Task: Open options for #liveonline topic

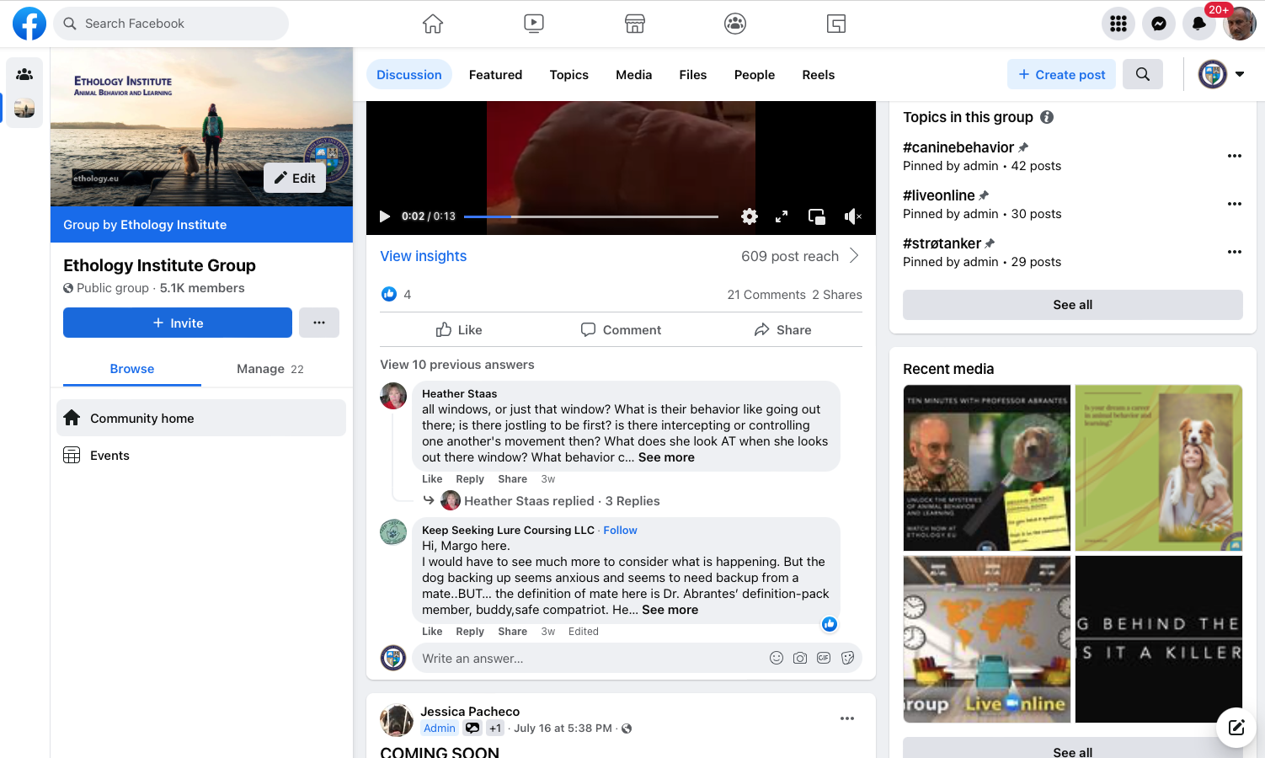Action: [x=1235, y=204]
